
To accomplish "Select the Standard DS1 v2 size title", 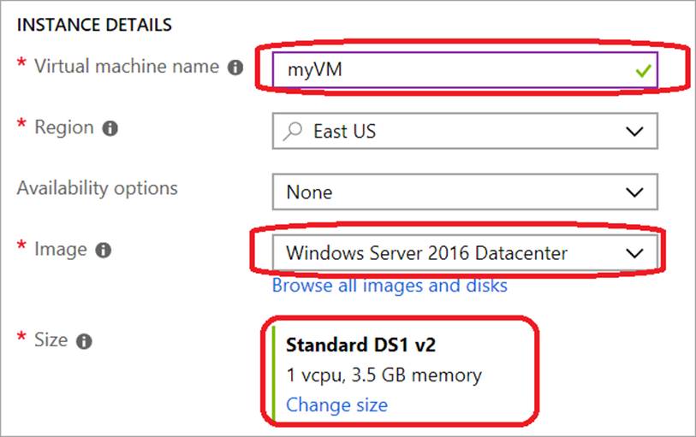I will [360, 345].
